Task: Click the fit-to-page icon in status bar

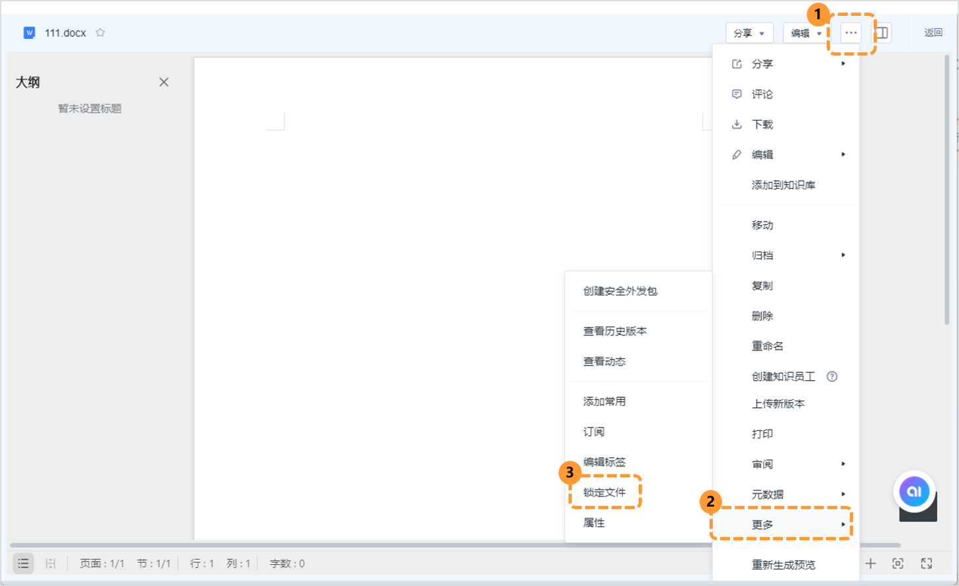Action: [x=898, y=563]
